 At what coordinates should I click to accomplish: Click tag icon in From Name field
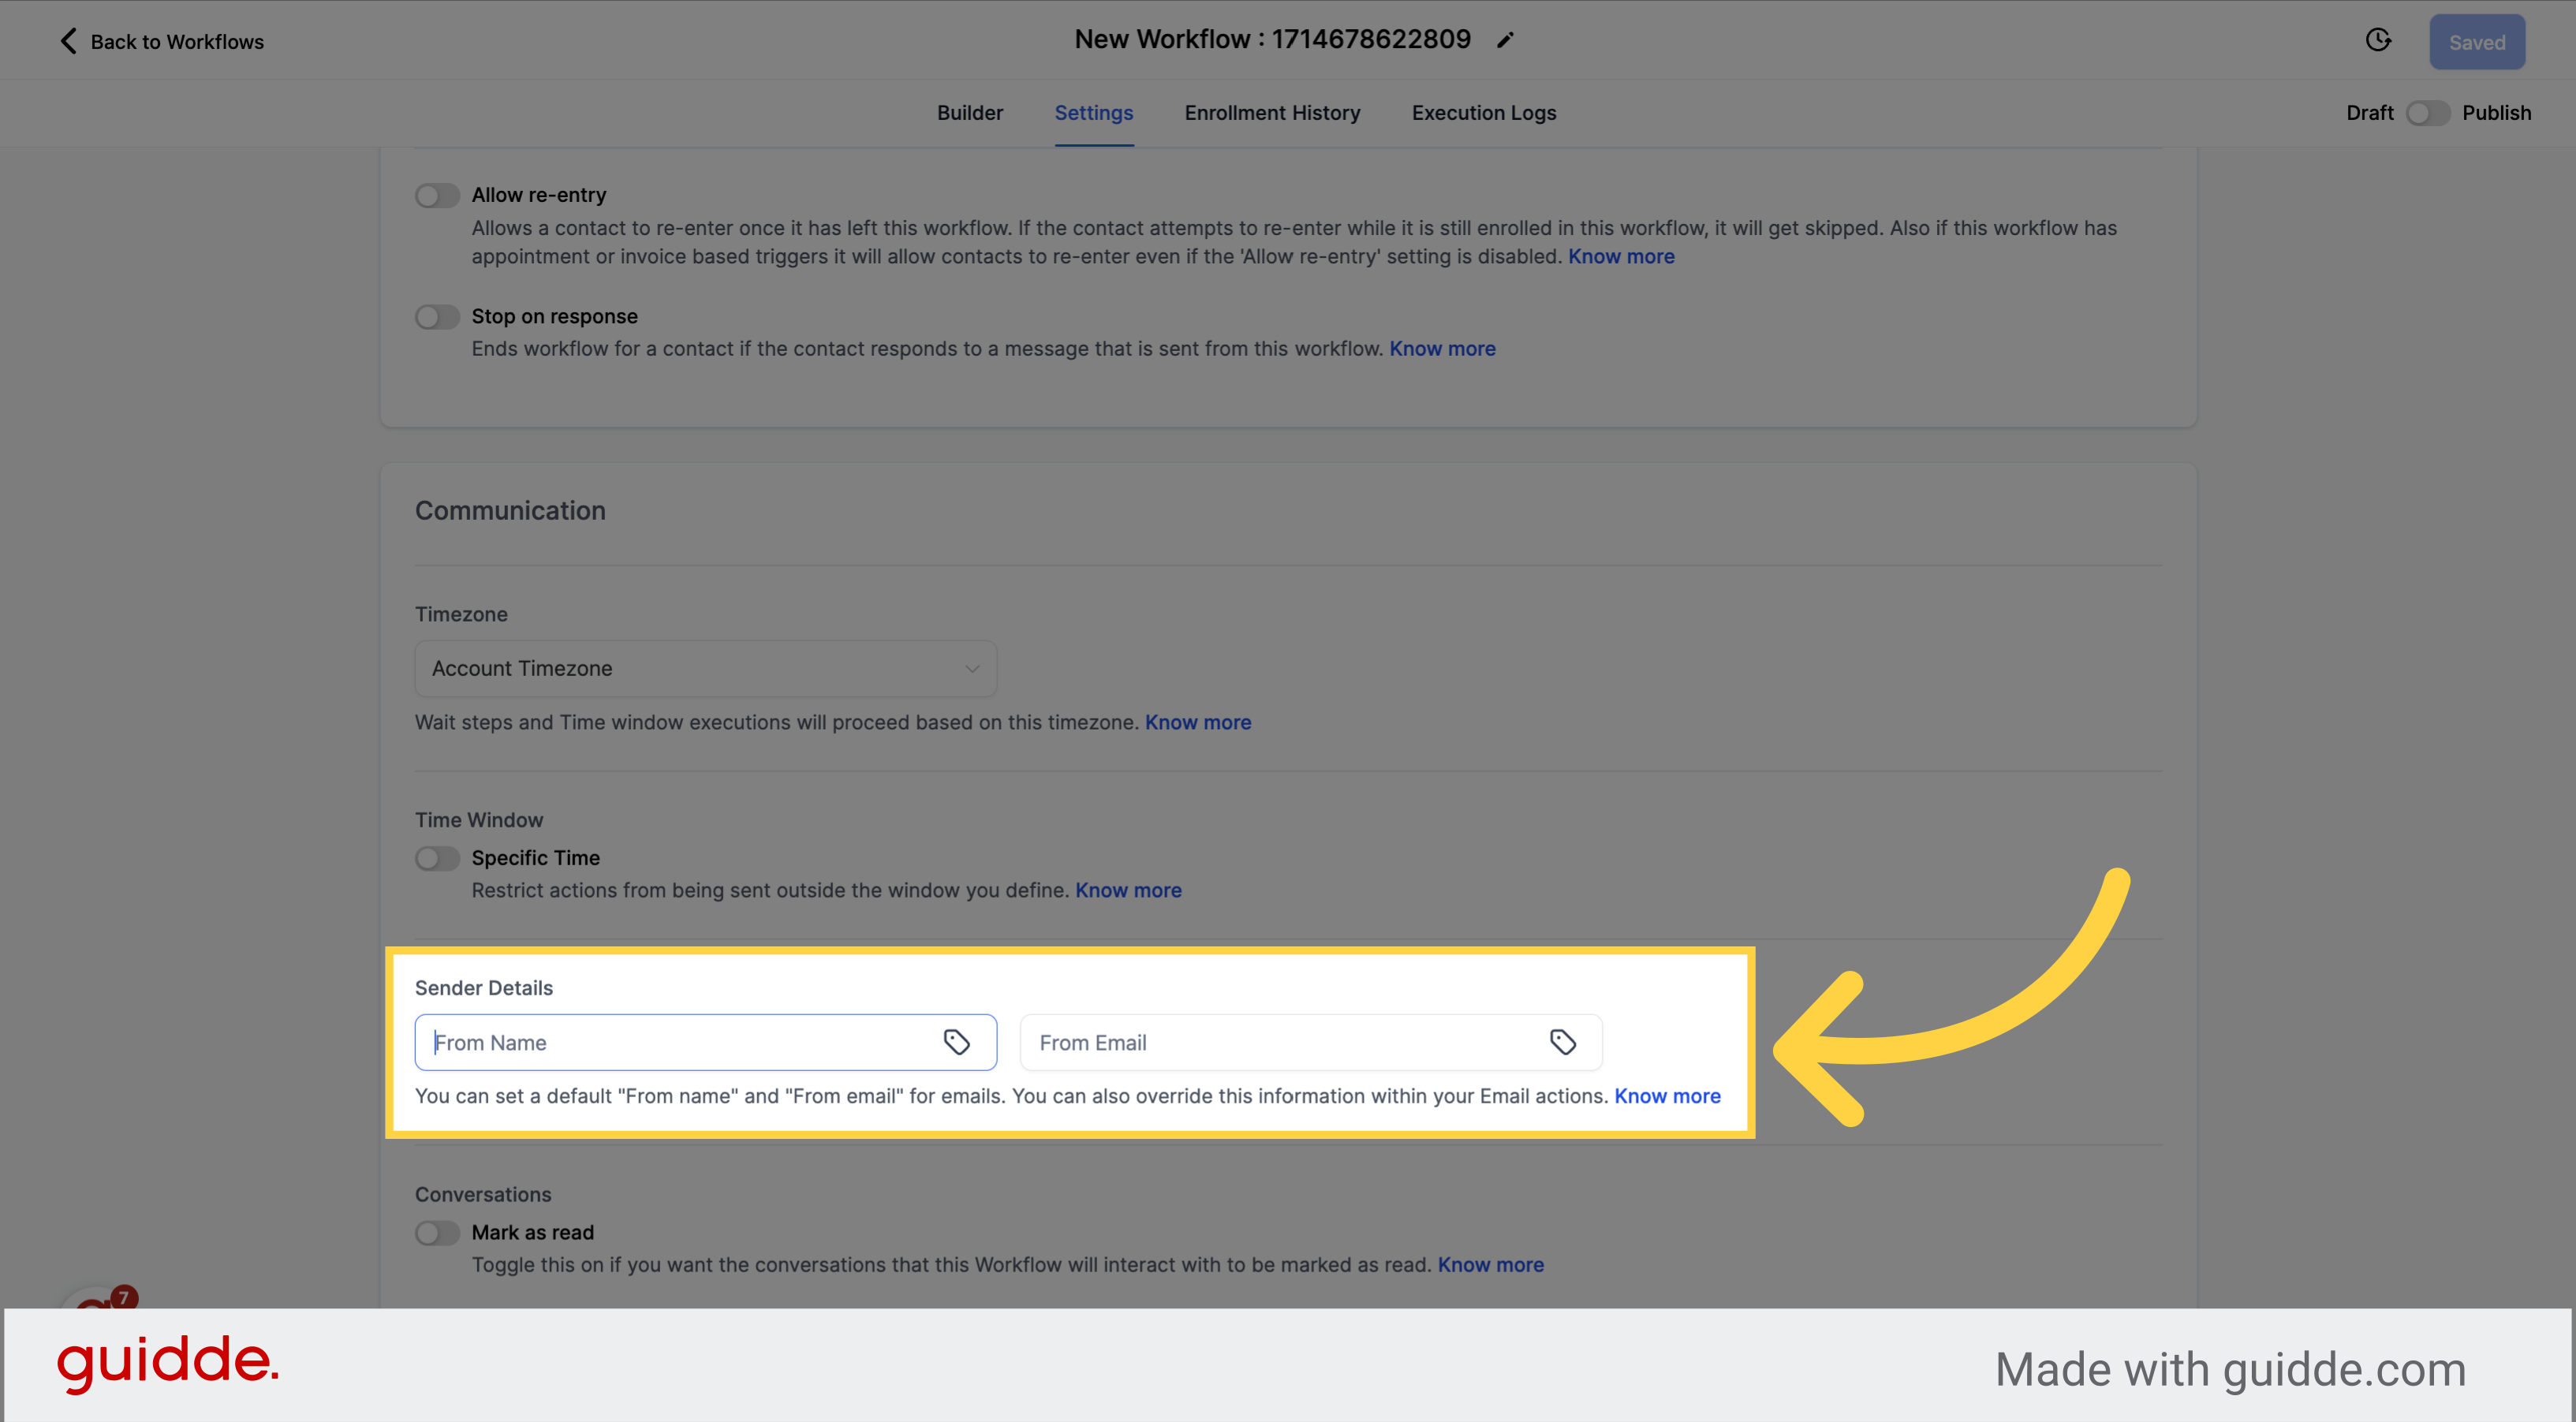956,1042
